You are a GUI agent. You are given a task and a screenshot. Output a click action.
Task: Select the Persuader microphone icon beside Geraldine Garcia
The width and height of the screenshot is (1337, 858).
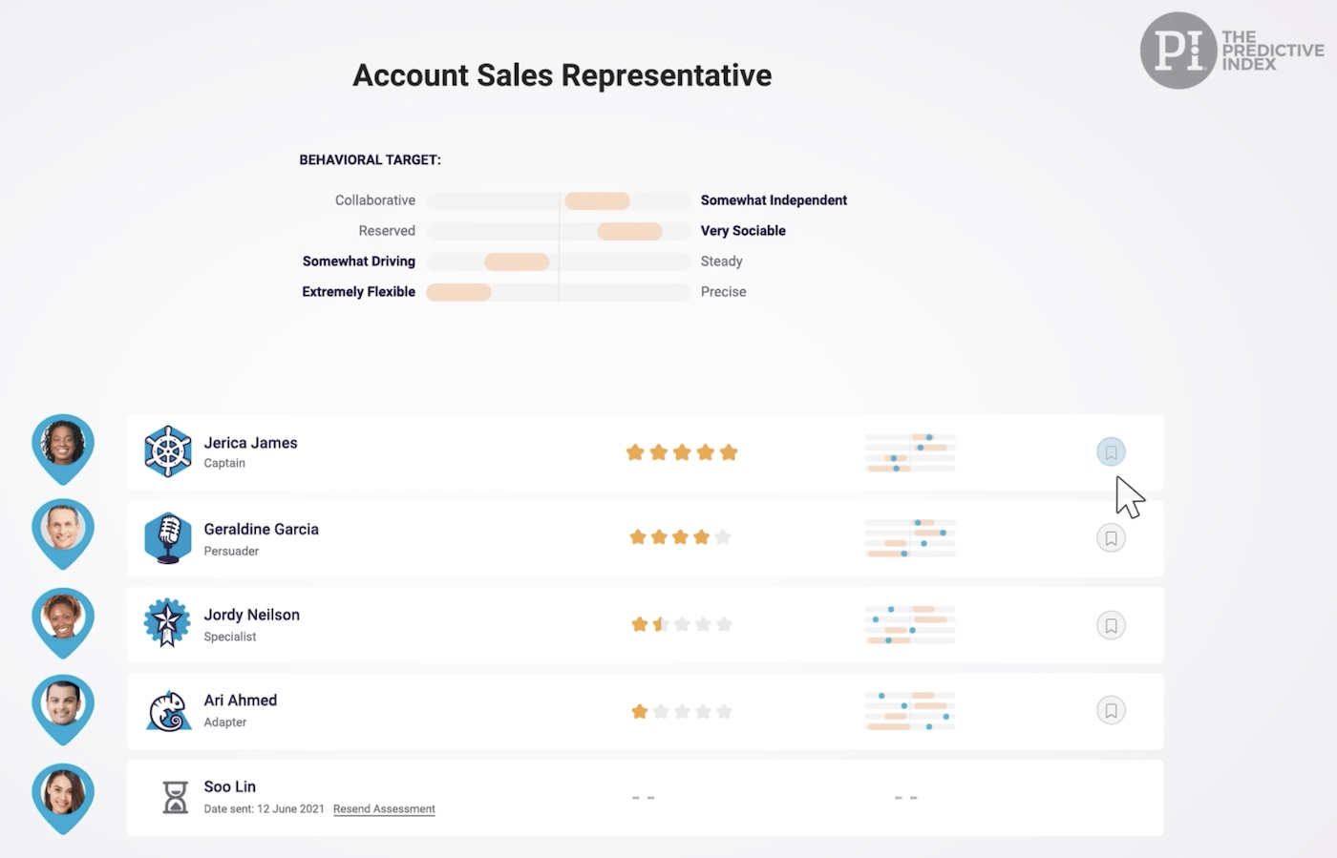pyautogui.click(x=167, y=537)
